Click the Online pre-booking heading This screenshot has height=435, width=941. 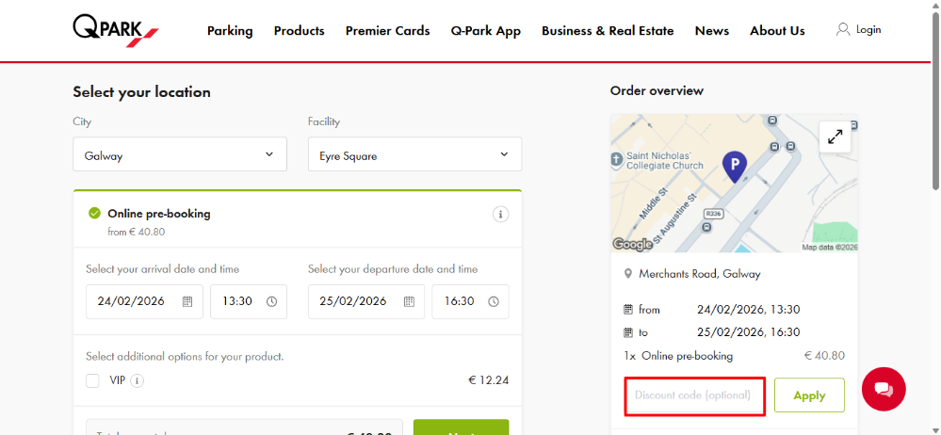(x=159, y=213)
